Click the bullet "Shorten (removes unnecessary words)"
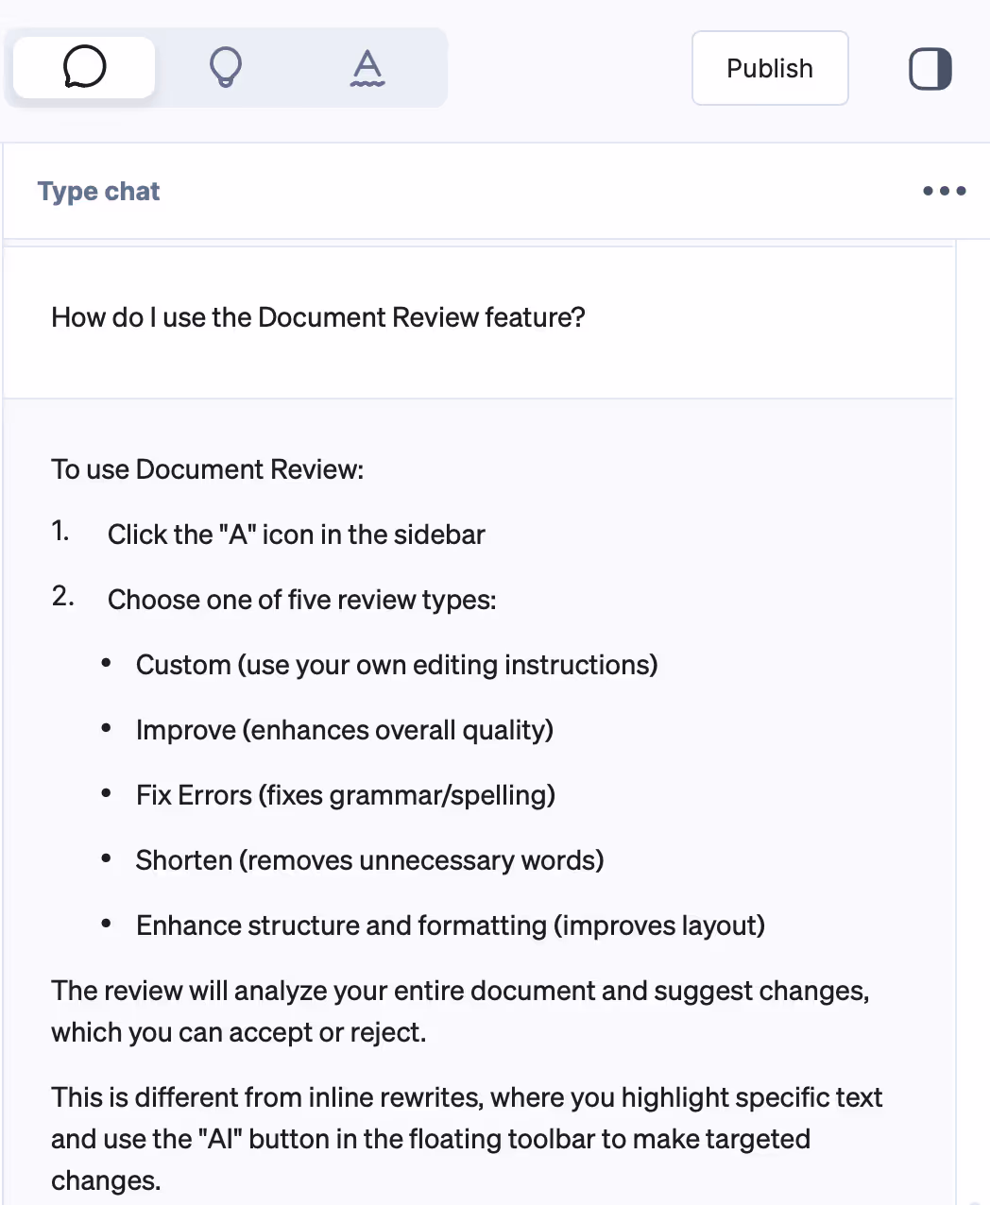The width and height of the screenshot is (990, 1205). pyautogui.click(x=370, y=860)
